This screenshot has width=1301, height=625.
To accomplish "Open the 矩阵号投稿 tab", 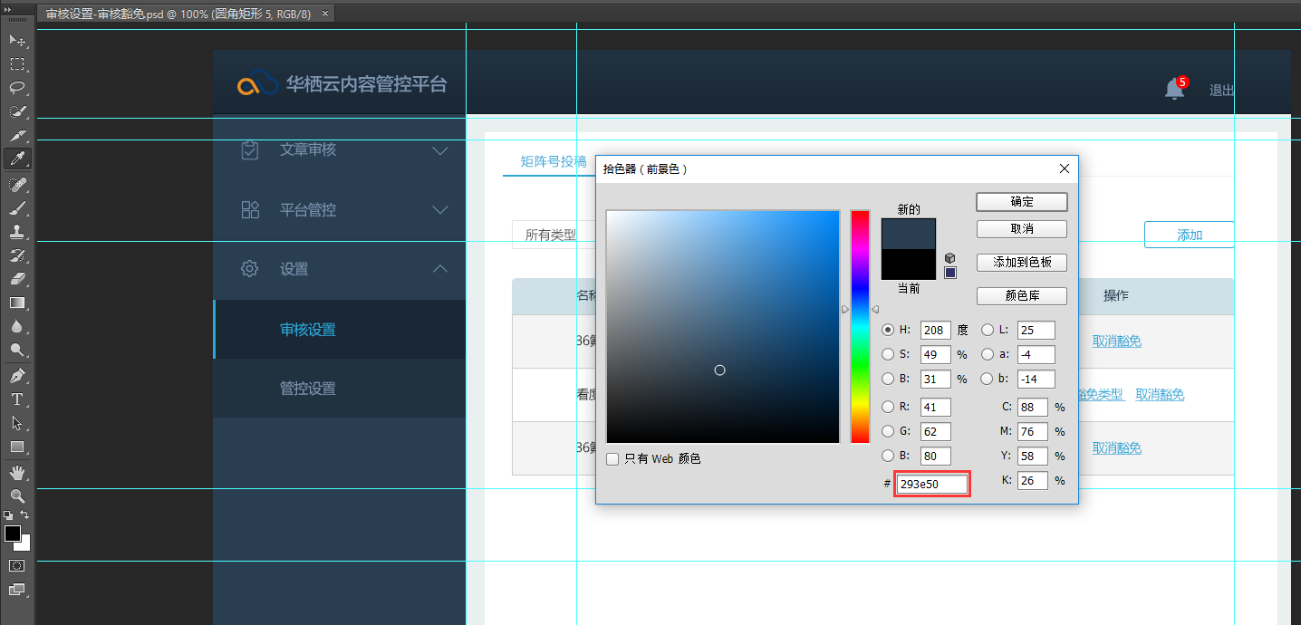I will [554, 161].
